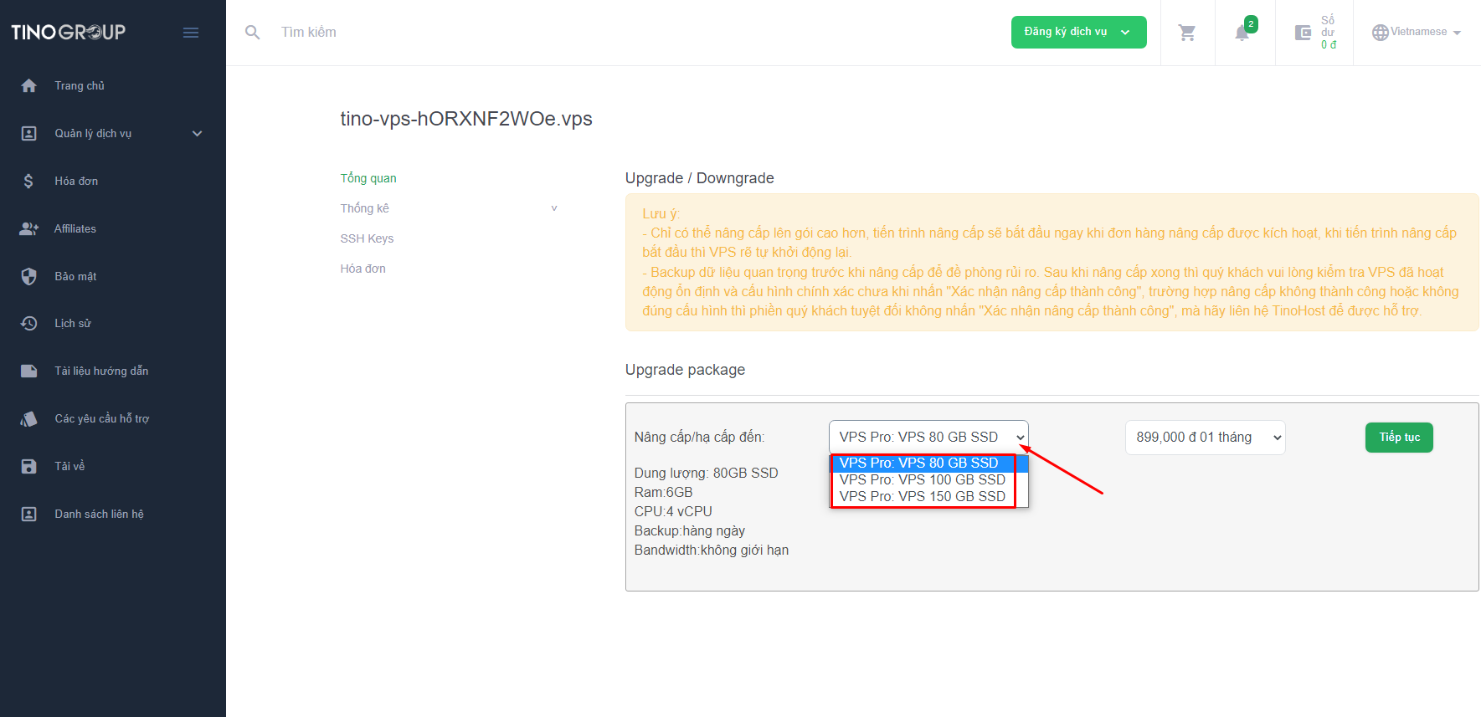Click CPU:4 vCPU spec text
Screen dimensions: 1481x717
tap(673, 511)
